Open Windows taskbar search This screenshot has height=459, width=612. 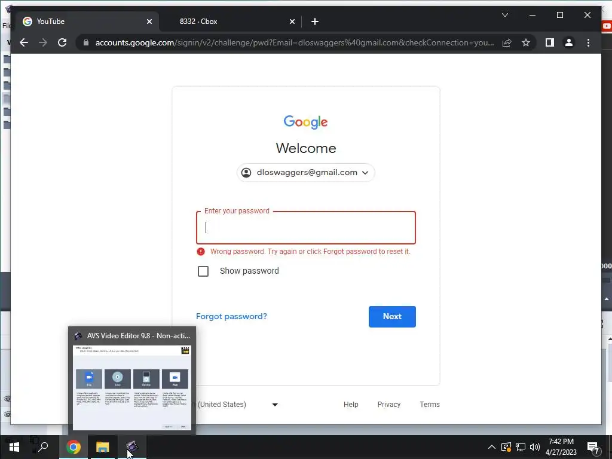tap(43, 447)
